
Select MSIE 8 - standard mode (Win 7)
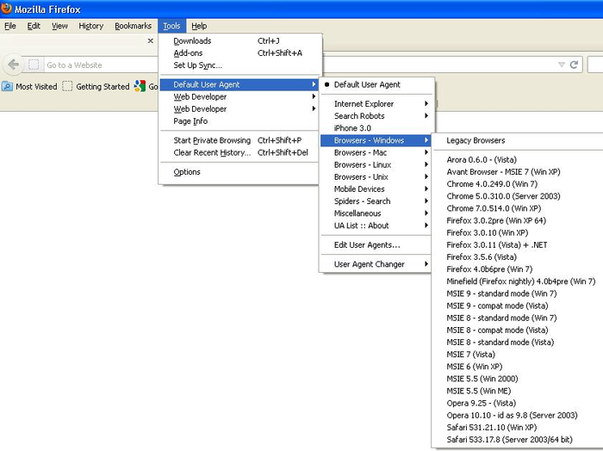518,318
